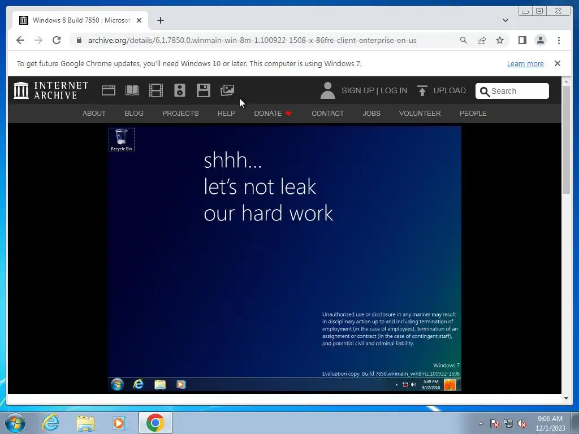Open Action Center flag tray icon
This screenshot has height=434, width=579.
pos(495,423)
